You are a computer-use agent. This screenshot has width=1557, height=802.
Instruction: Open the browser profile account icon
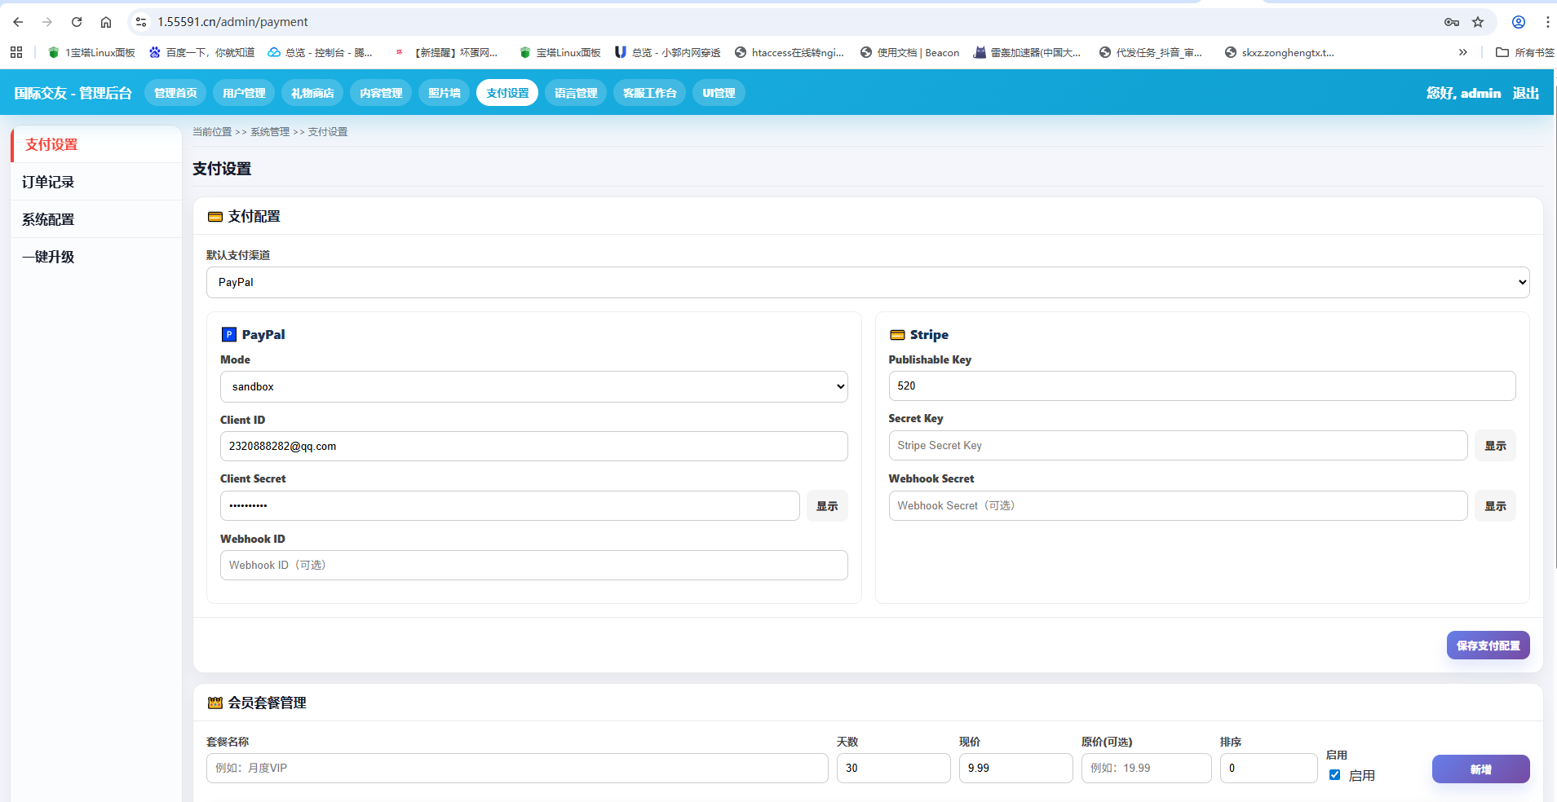coord(1519,22)
